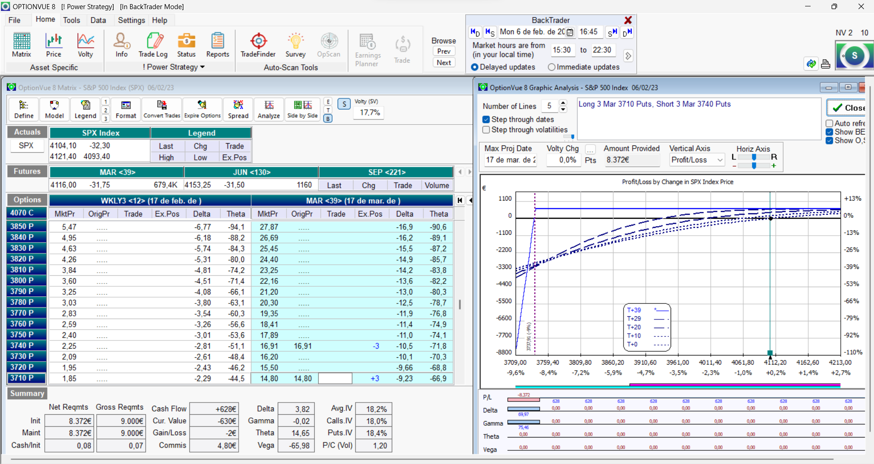This screenshot has width=874, height=464.
Task: Toggle the S button beside Volty (SV)
Action: 344,104
